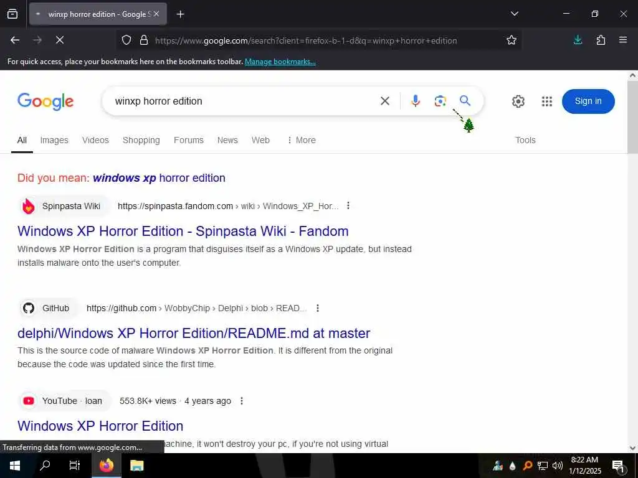The image size is (638, 478).
Task: Click the Google logo
Action: 45,101
